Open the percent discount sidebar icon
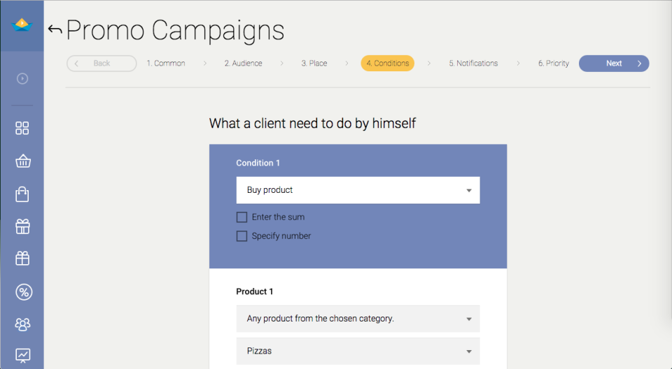Viewport: 672px width, 369px height. click(22, 292)
